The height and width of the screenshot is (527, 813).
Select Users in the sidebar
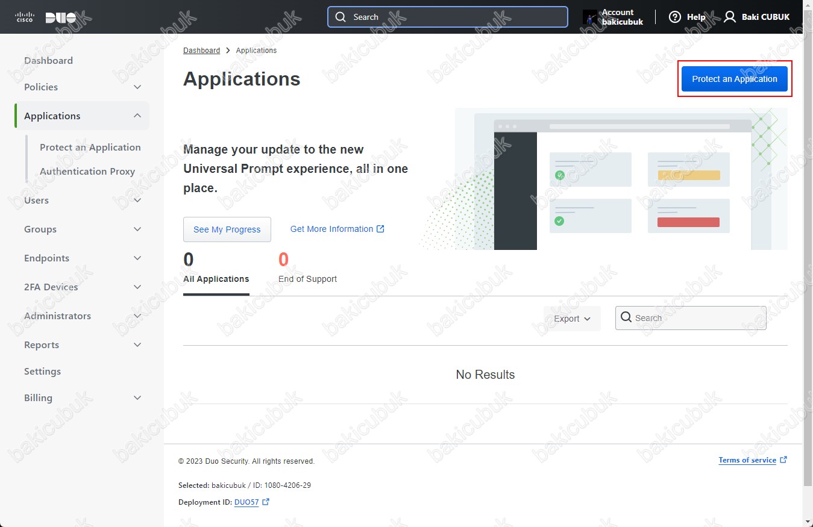[36, 200]
